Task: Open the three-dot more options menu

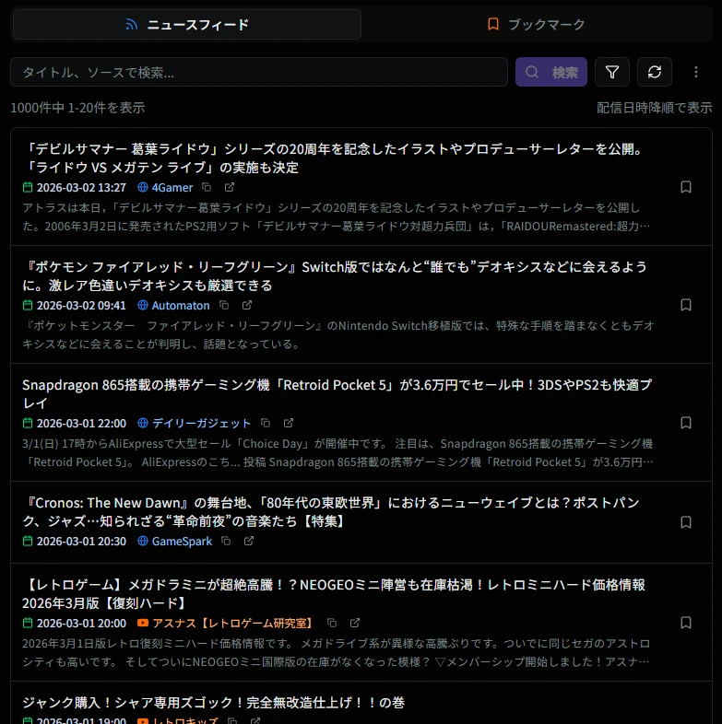Action: tap(695, 72)
